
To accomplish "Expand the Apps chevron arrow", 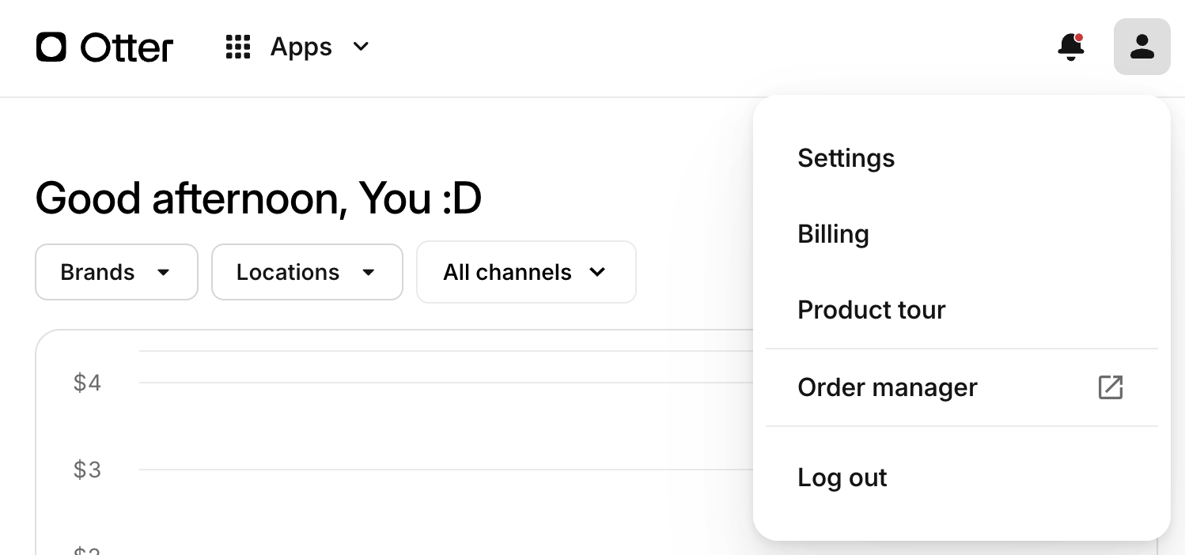I will click(361, 47).
